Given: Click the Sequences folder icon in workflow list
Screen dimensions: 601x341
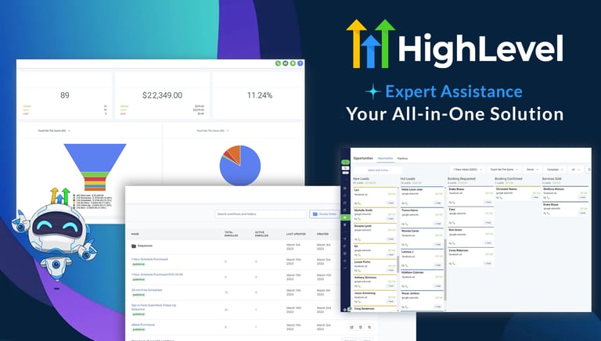Looking at the screenshot, I should [134, 246].
